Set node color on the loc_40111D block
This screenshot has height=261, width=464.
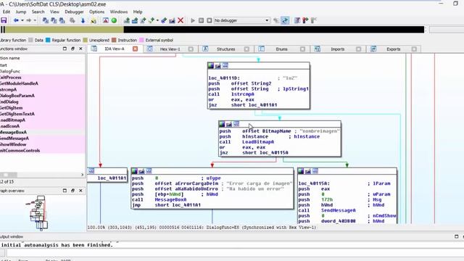(x=211, y=66)
